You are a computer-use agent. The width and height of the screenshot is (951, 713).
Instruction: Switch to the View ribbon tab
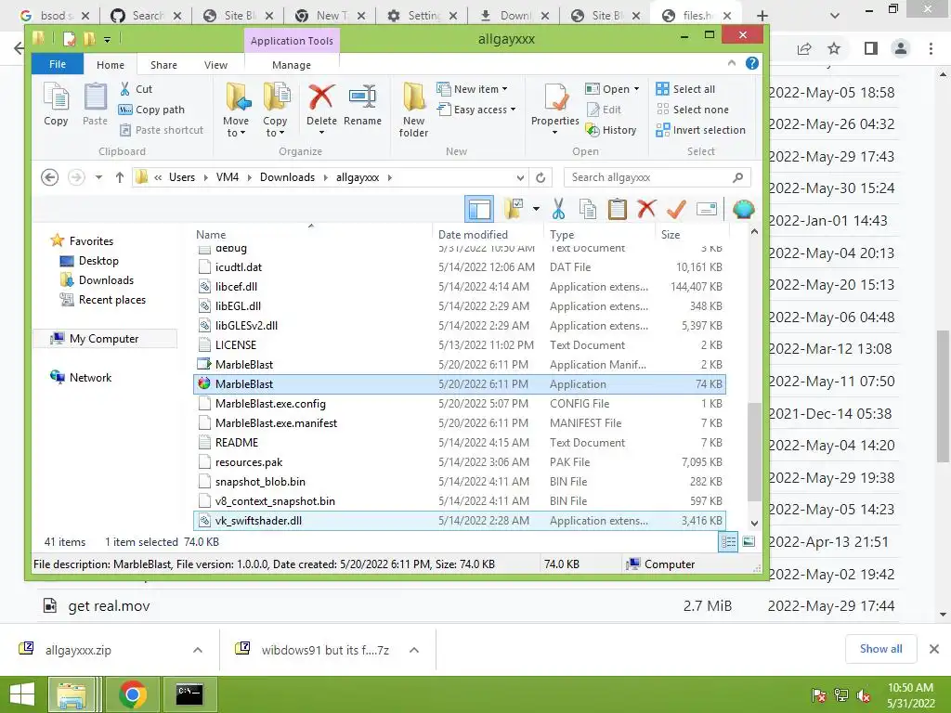(x=215, y=65)
